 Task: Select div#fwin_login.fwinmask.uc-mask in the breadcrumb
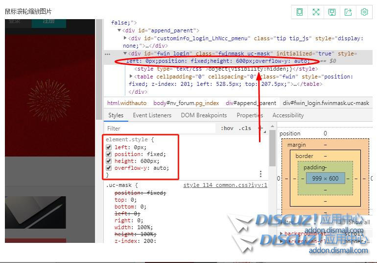pyautogui.click(x=326, y=103)
